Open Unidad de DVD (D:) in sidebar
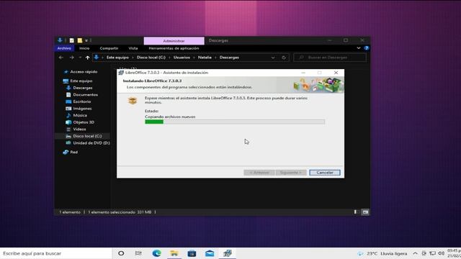Screen dimensions: 461x259 click(91, 143)
